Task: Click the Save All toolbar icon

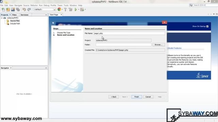Action: [18, 9]
